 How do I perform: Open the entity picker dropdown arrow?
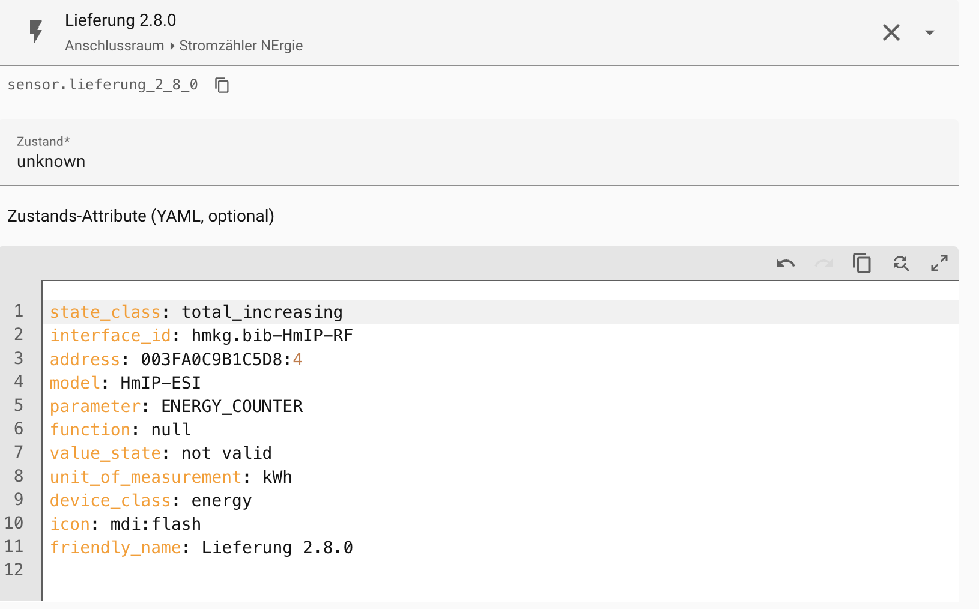(929, 32)
